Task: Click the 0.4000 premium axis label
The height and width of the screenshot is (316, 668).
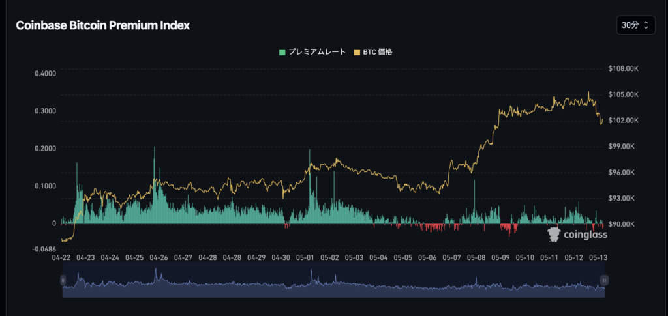Action: [x=46, y=73]
